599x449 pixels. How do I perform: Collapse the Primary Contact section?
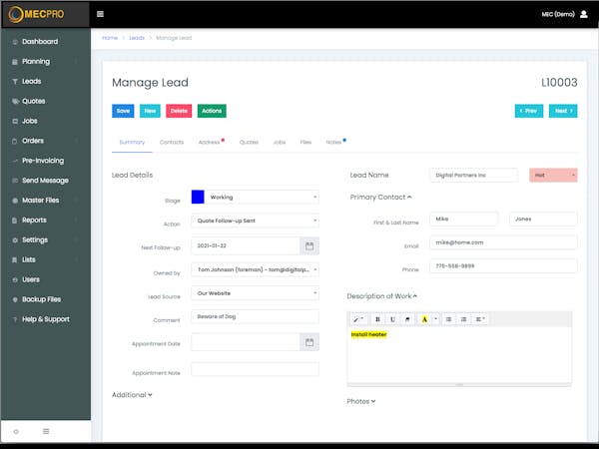(x=381, y=197)
